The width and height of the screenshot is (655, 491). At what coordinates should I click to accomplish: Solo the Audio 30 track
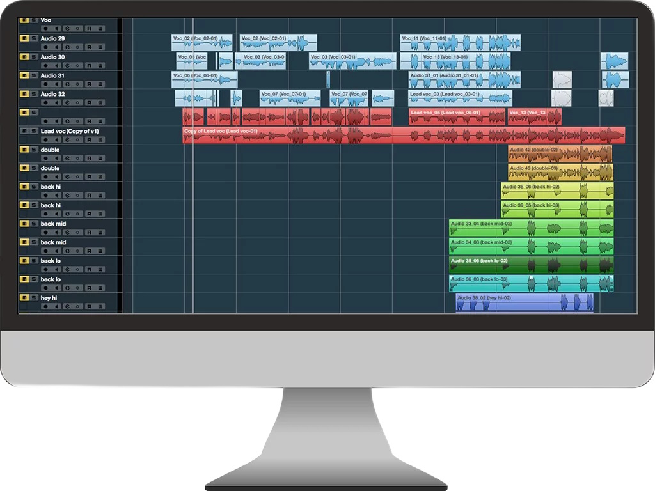(33, 58)
